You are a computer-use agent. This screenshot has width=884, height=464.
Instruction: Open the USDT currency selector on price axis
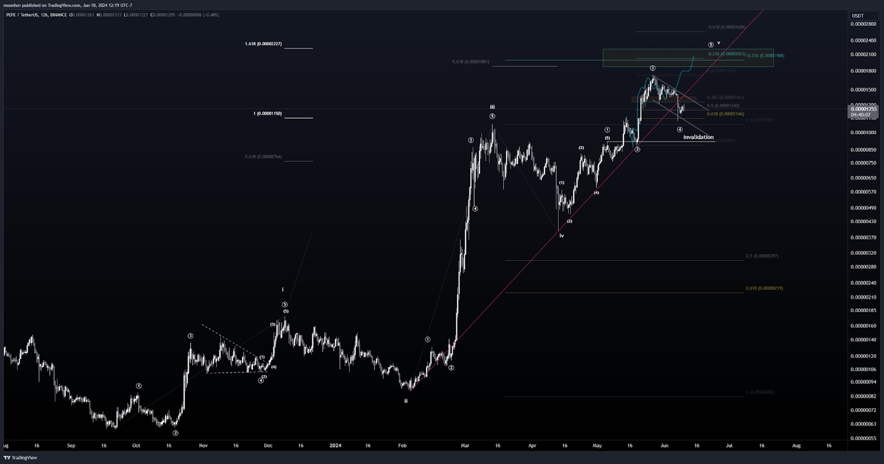863,16
